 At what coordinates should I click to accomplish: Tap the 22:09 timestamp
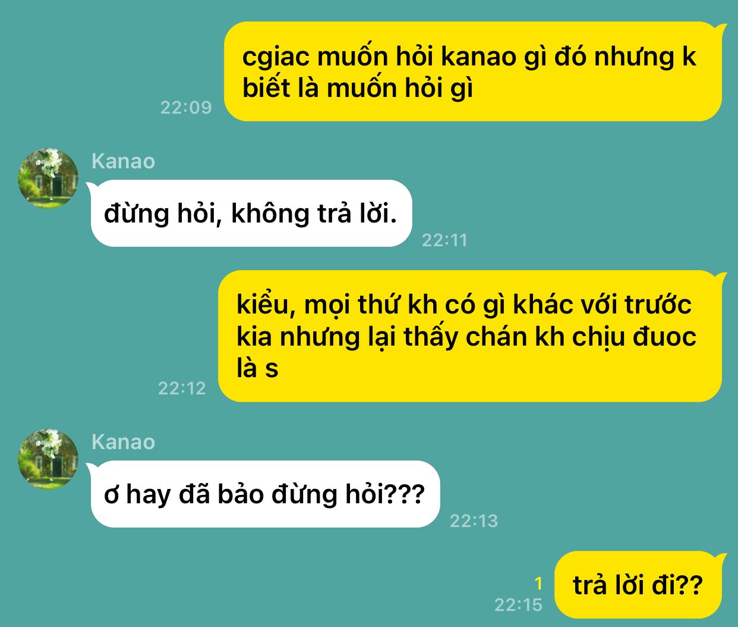(x=186, y=108)
